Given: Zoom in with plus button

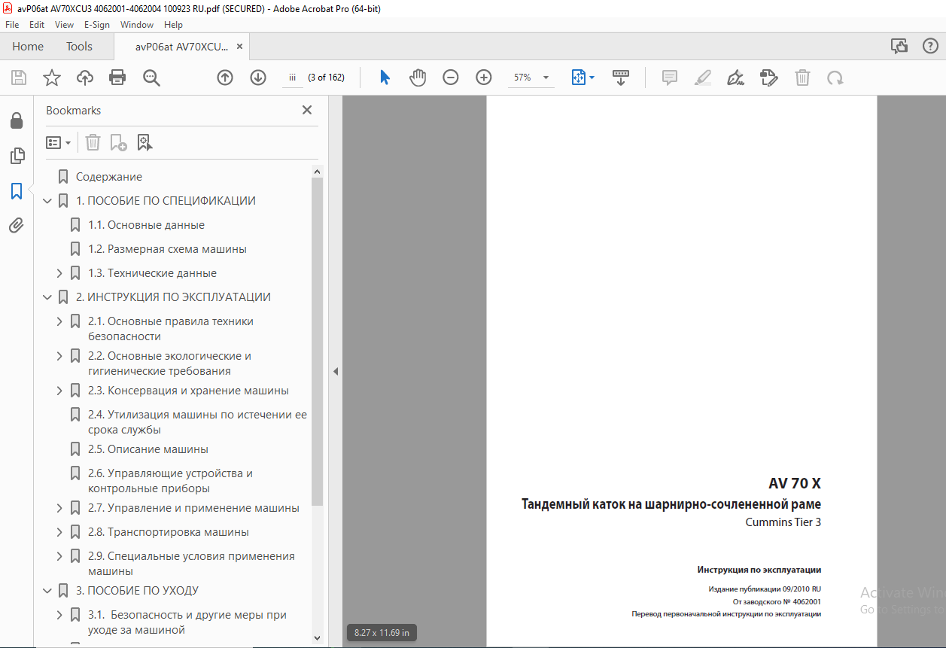Looking at the screenshot, I should pyautogui.click(x=484, y=78).
